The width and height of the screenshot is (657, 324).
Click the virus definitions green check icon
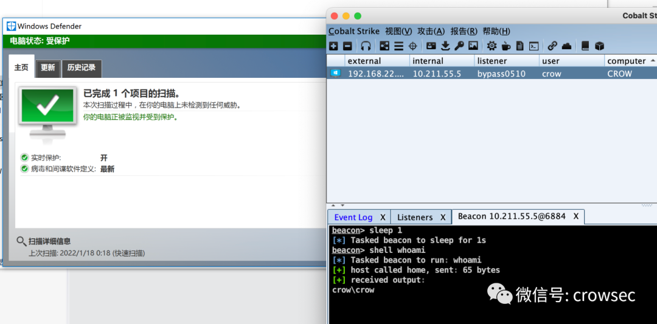click(24, 169)
